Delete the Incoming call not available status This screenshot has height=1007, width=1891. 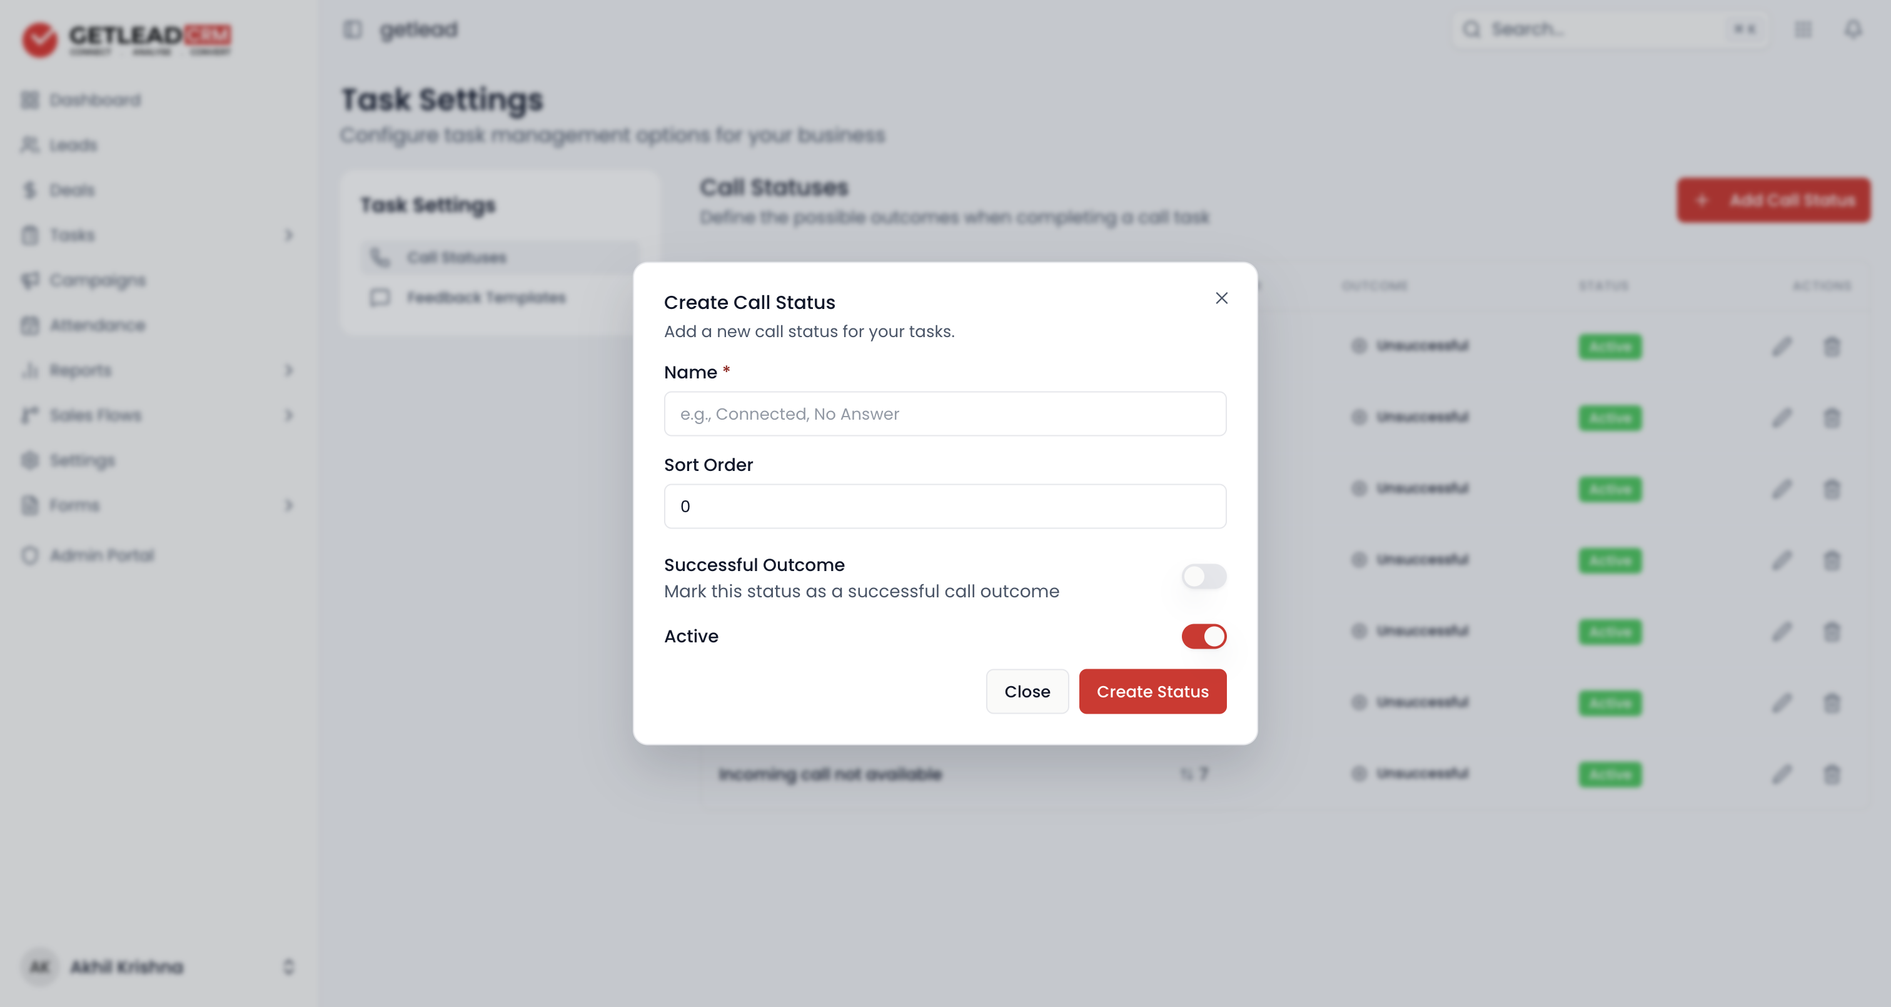click(x=1832, y=774)
